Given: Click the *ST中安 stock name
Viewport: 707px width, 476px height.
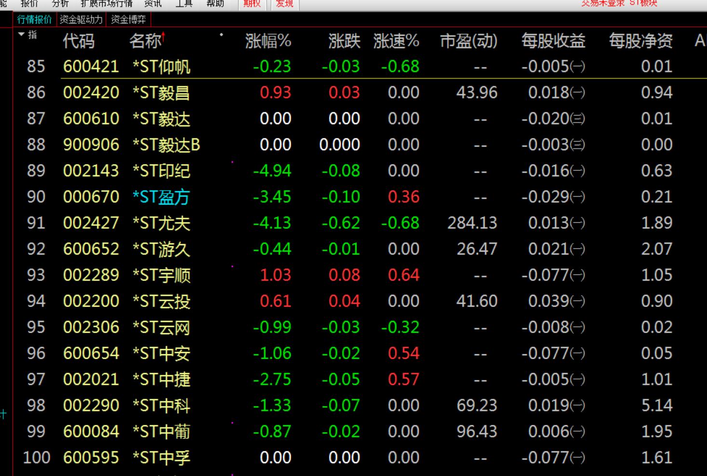Looking at the screenshot, I should coord(162,353).
